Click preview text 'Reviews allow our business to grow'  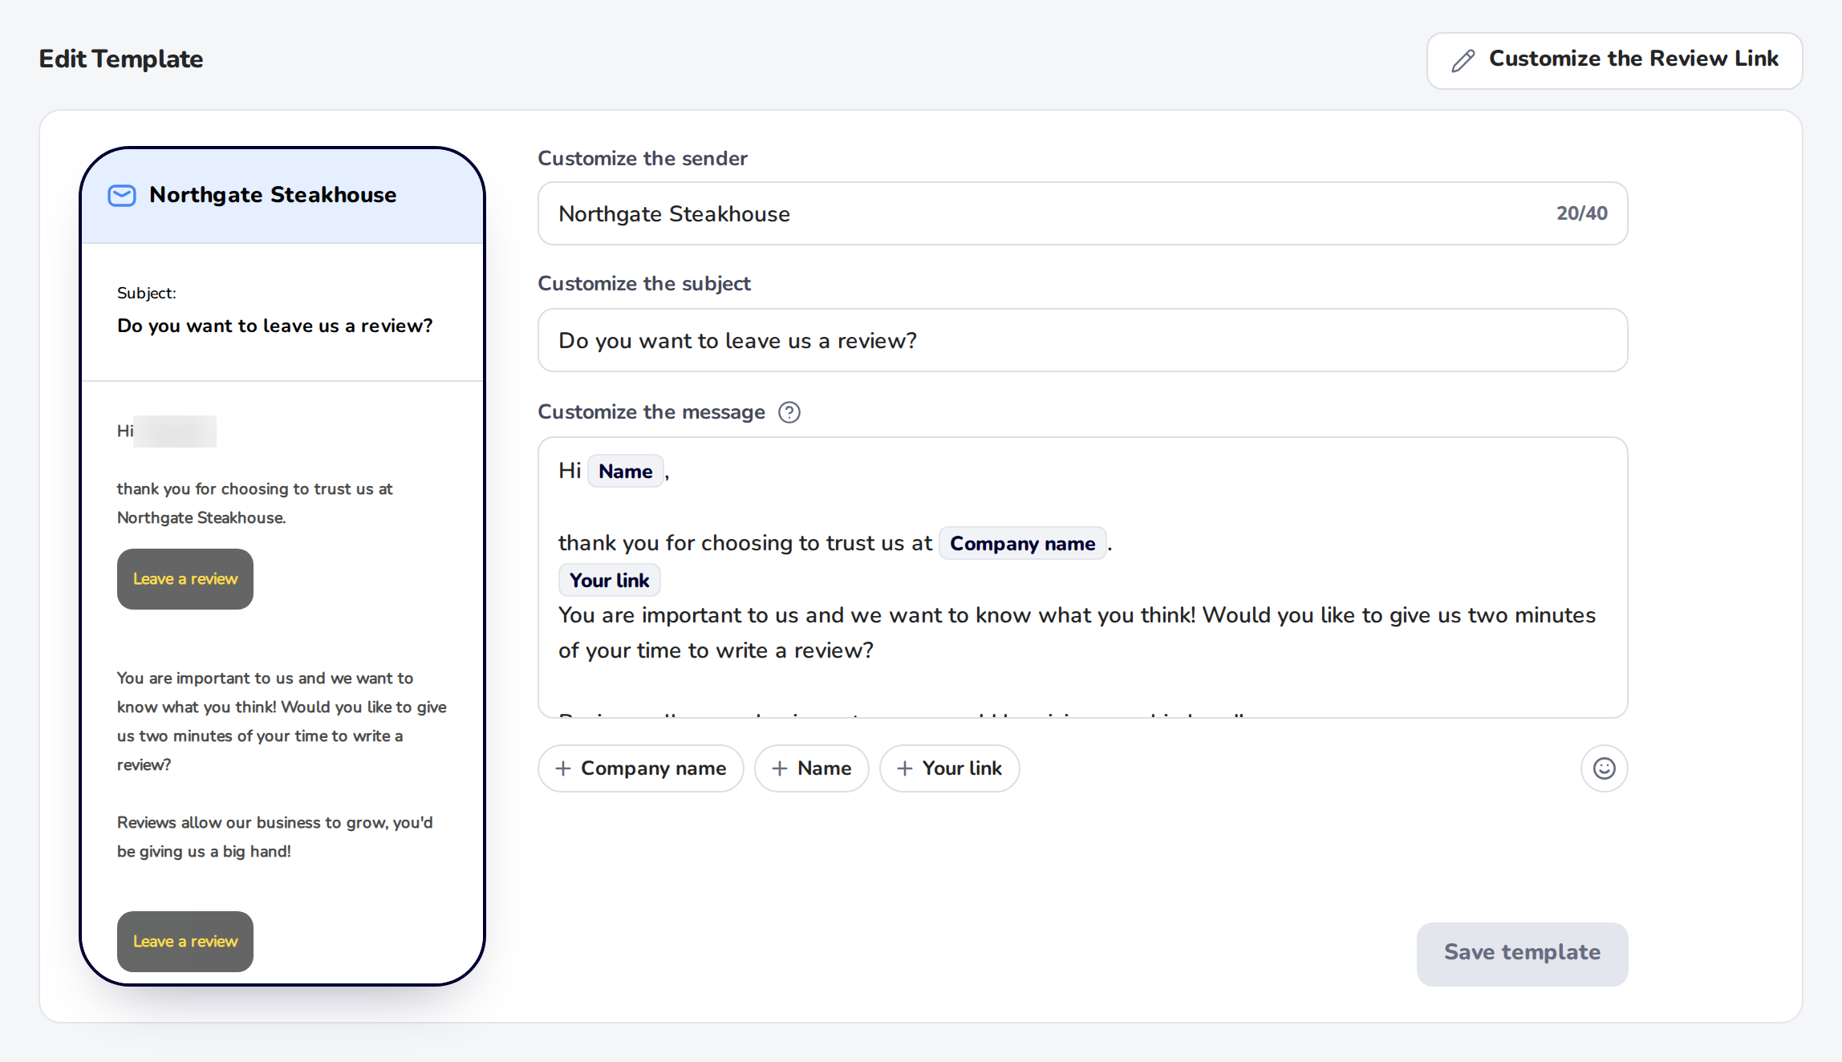(274, 837)
